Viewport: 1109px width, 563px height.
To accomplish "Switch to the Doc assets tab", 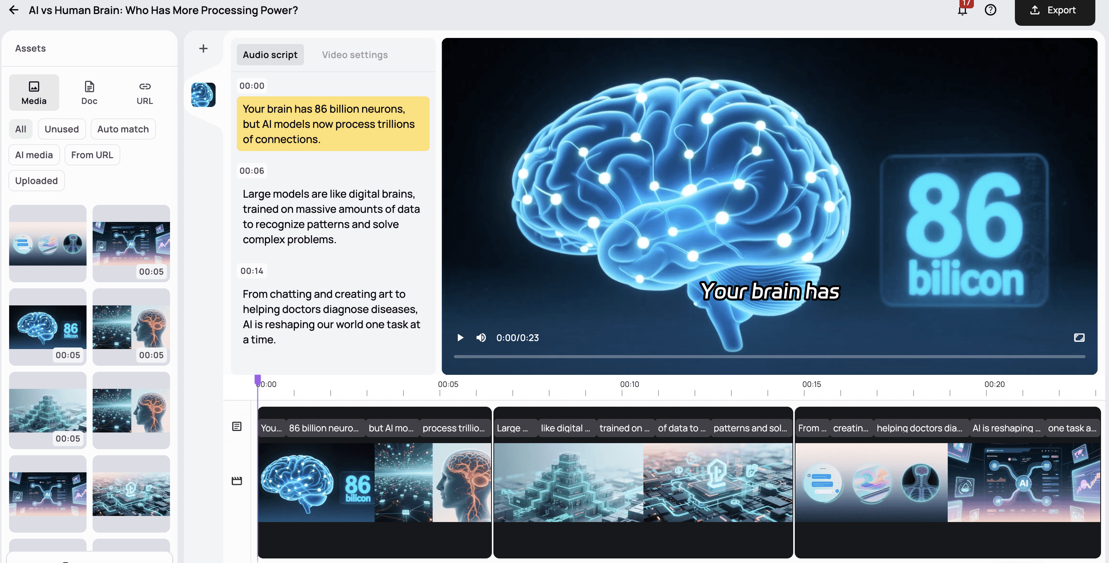I will [x=89, y=93].
